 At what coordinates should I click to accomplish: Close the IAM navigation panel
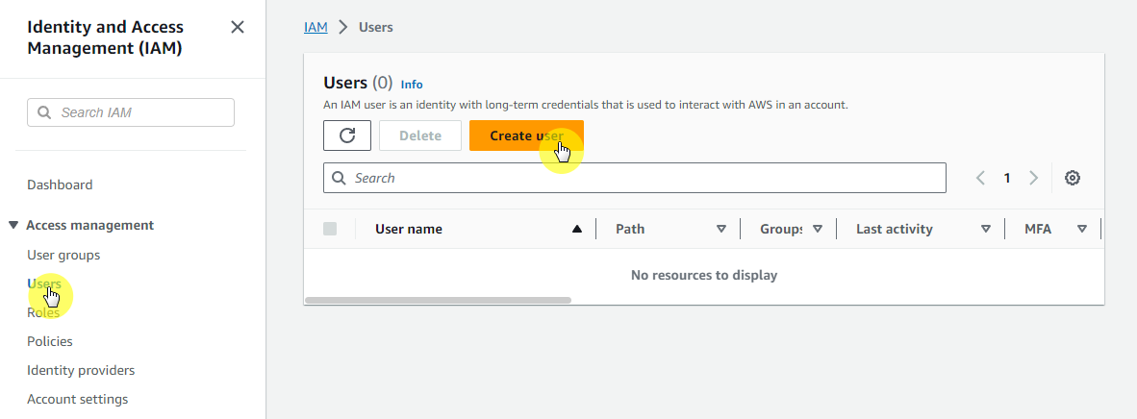pyautogui.click(x=238, y=28)
